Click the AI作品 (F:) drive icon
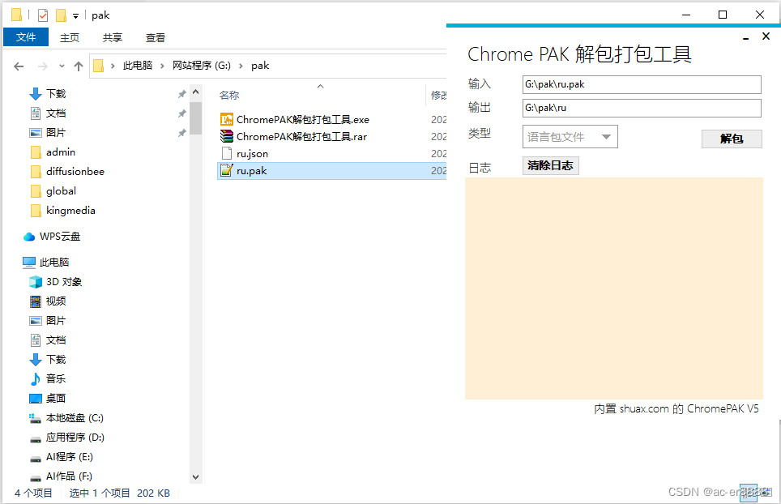Viewport: 781px width, 504px height. (x=36, y=477)
